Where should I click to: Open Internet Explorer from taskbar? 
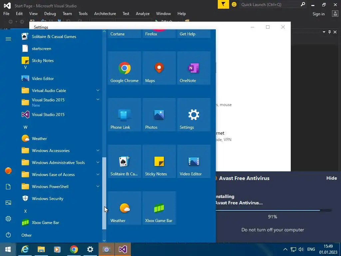point(25,249)
